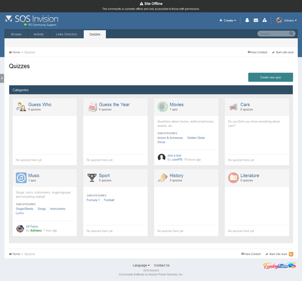302x281 pixels.
Task: Open the notifications bell icon
Action: coord(247,20)
